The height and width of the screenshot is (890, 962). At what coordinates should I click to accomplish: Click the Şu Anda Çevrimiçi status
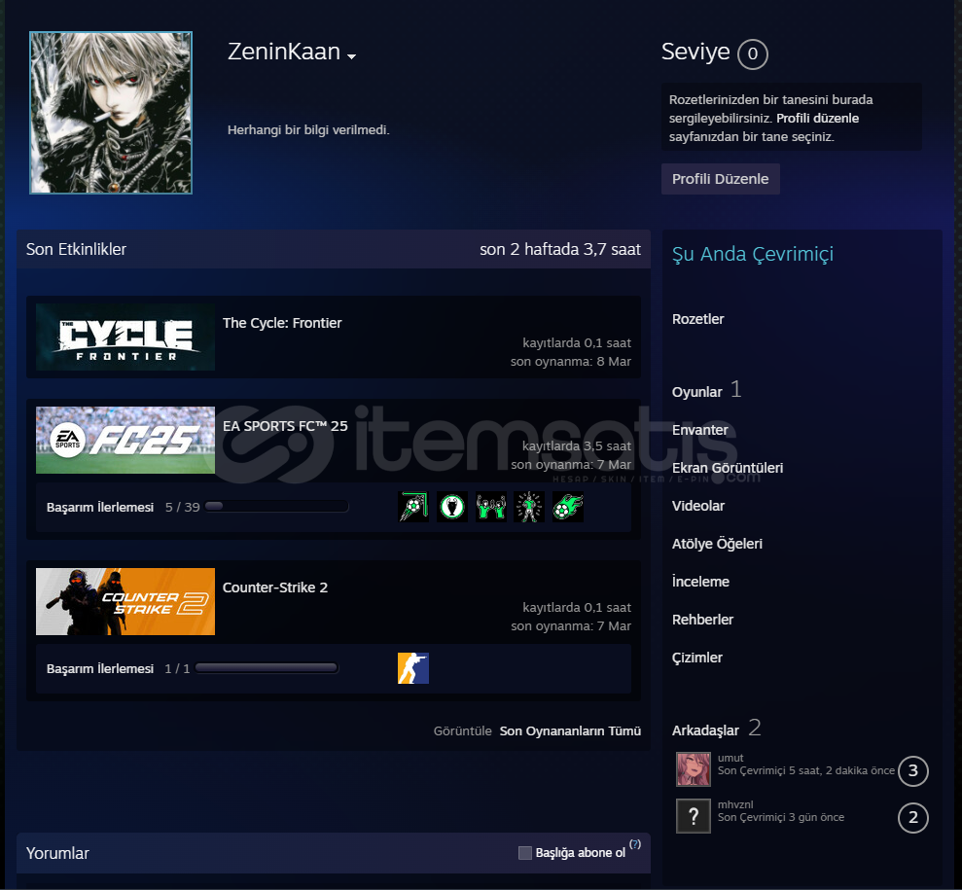pos(753,254)
